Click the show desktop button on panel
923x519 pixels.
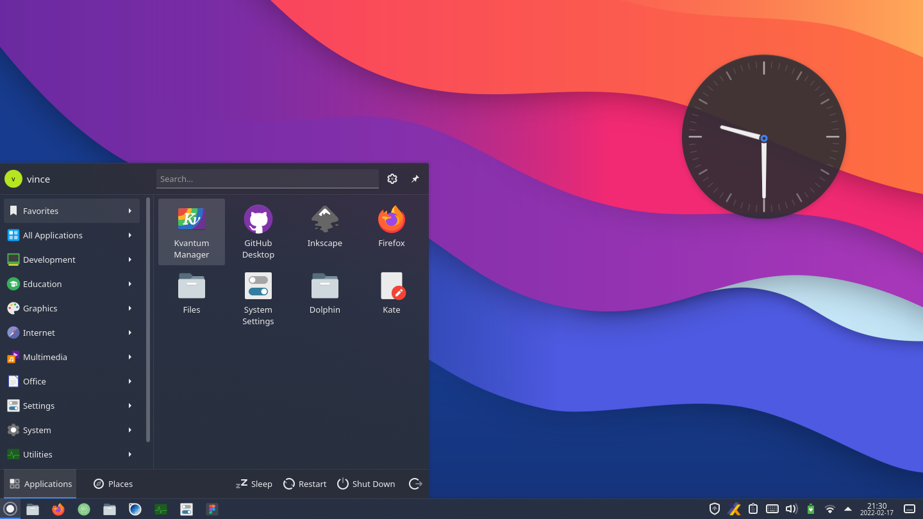910,509
